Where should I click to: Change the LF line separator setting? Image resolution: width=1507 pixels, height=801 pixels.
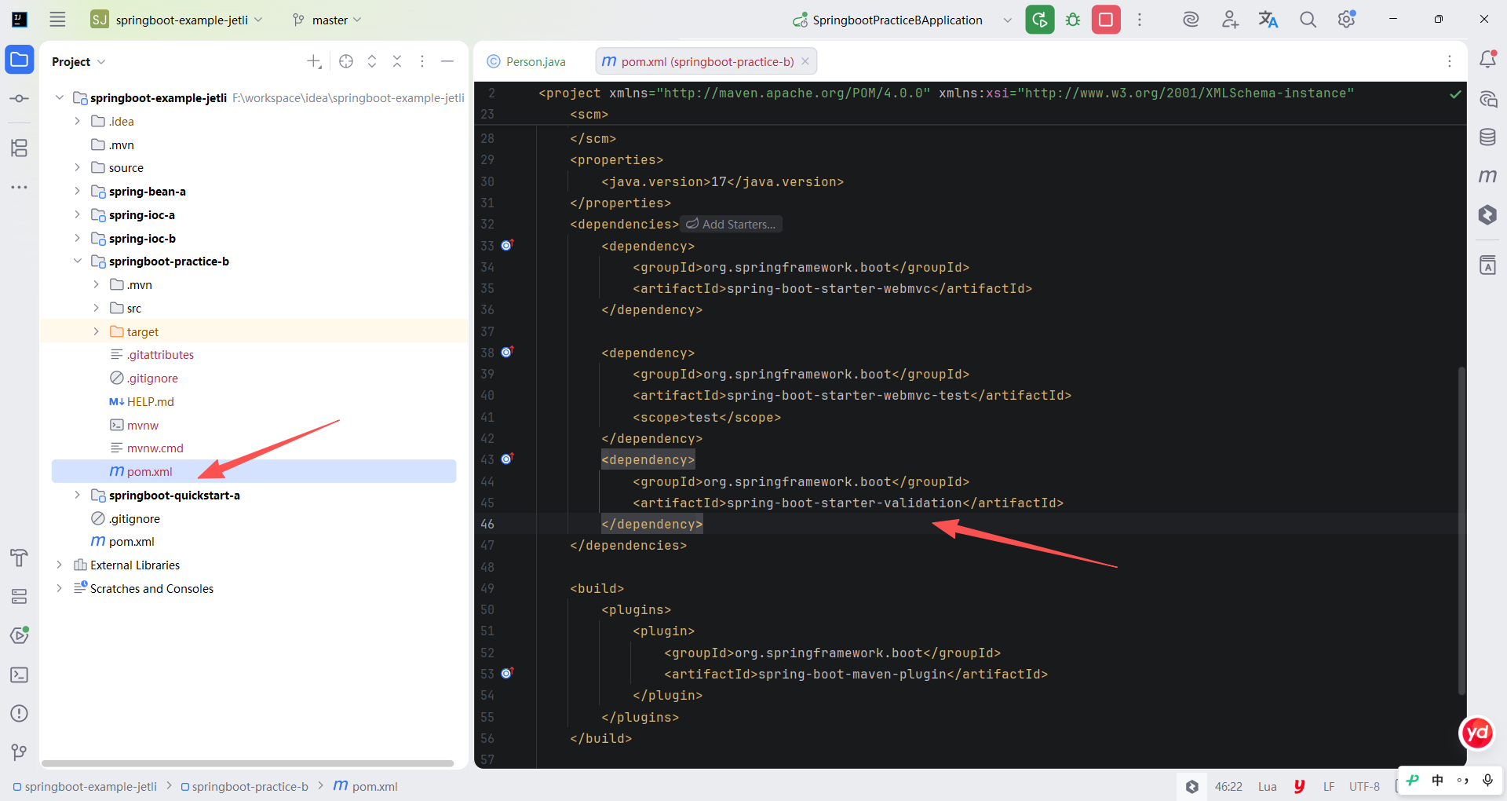pyautogui.click(x=1329, y=786)
